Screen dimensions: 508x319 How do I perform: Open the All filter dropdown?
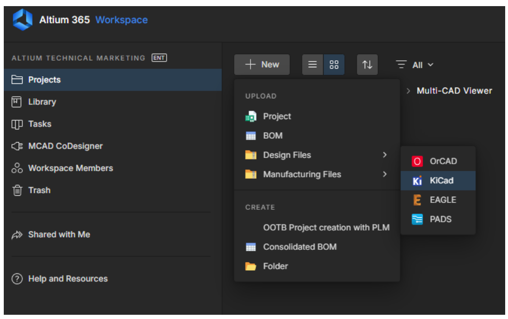click(x=415, y=65)
